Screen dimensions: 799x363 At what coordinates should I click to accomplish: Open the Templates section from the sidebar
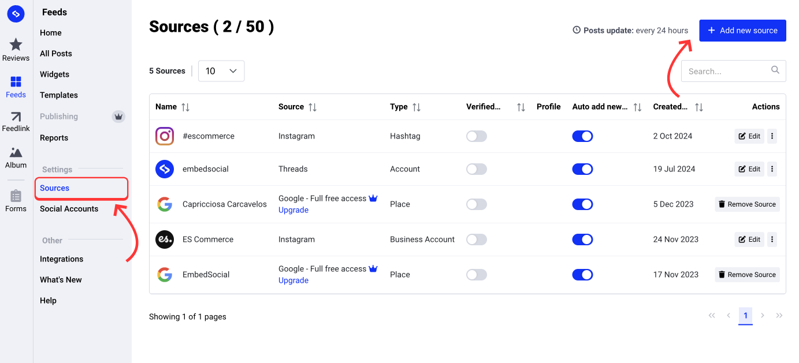click(x=60, y=95)
